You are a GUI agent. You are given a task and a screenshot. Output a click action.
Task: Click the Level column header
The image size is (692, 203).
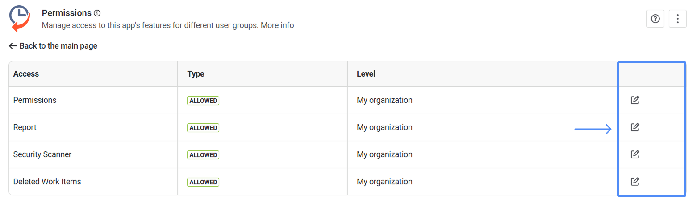pos(366,74)
